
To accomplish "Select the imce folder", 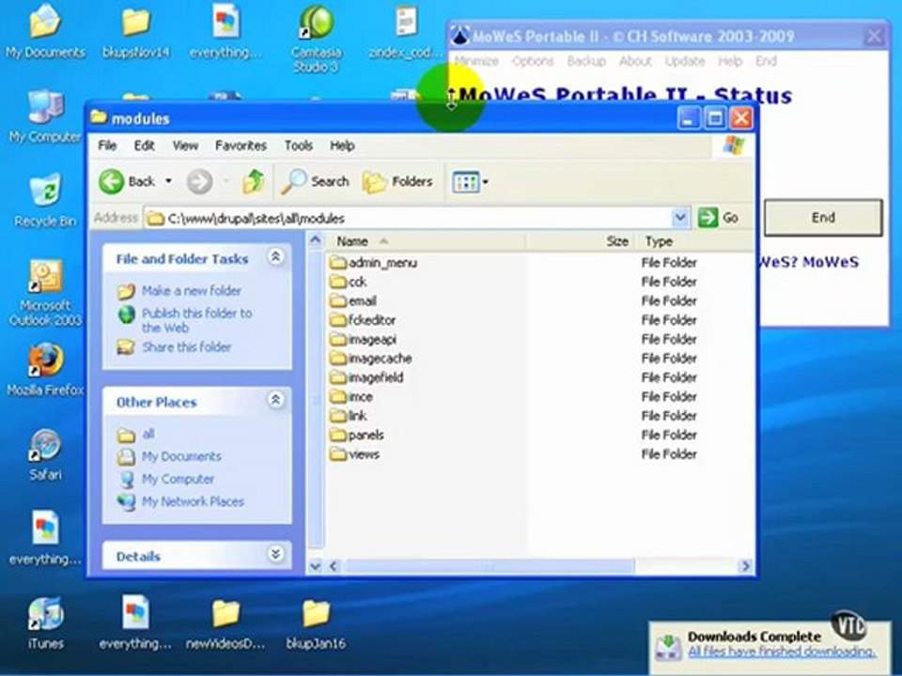I will pyautogui.click(x=351, y=396).
